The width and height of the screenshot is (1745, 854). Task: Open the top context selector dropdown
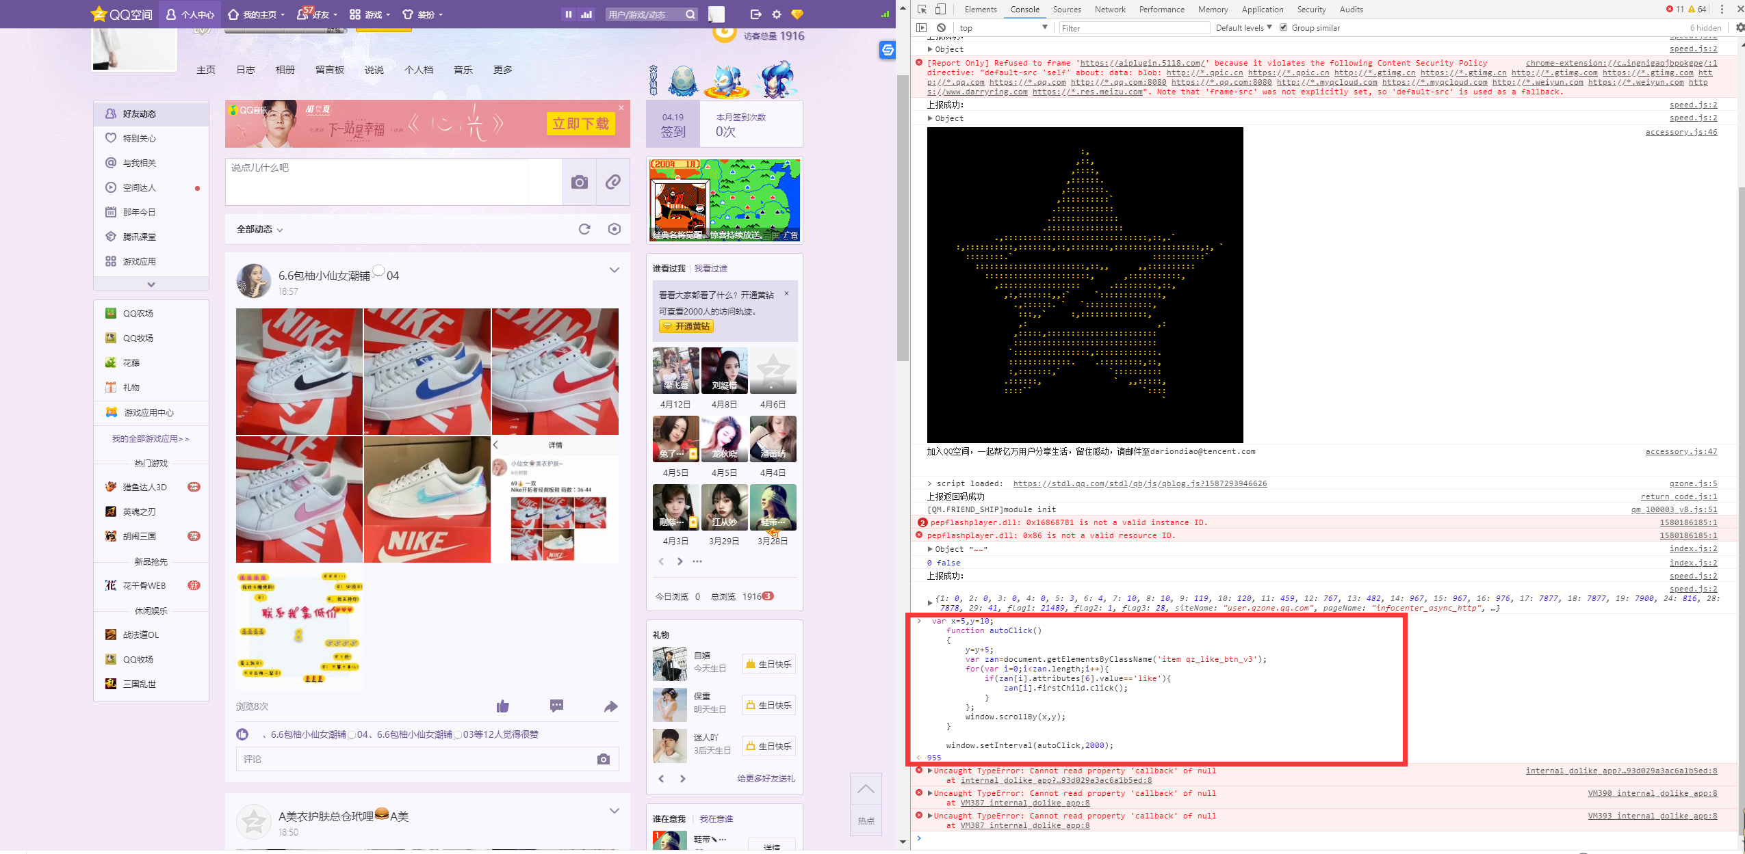point(1004,28)
